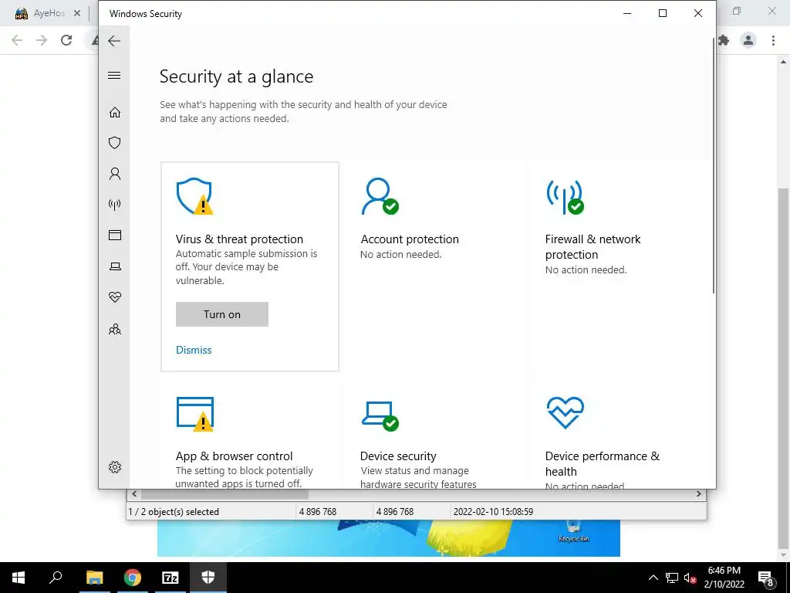Open the hamburger navigation menu
The height and width of the screenshot is (593, 790).
pyautogui.click(x=114, y=76)
